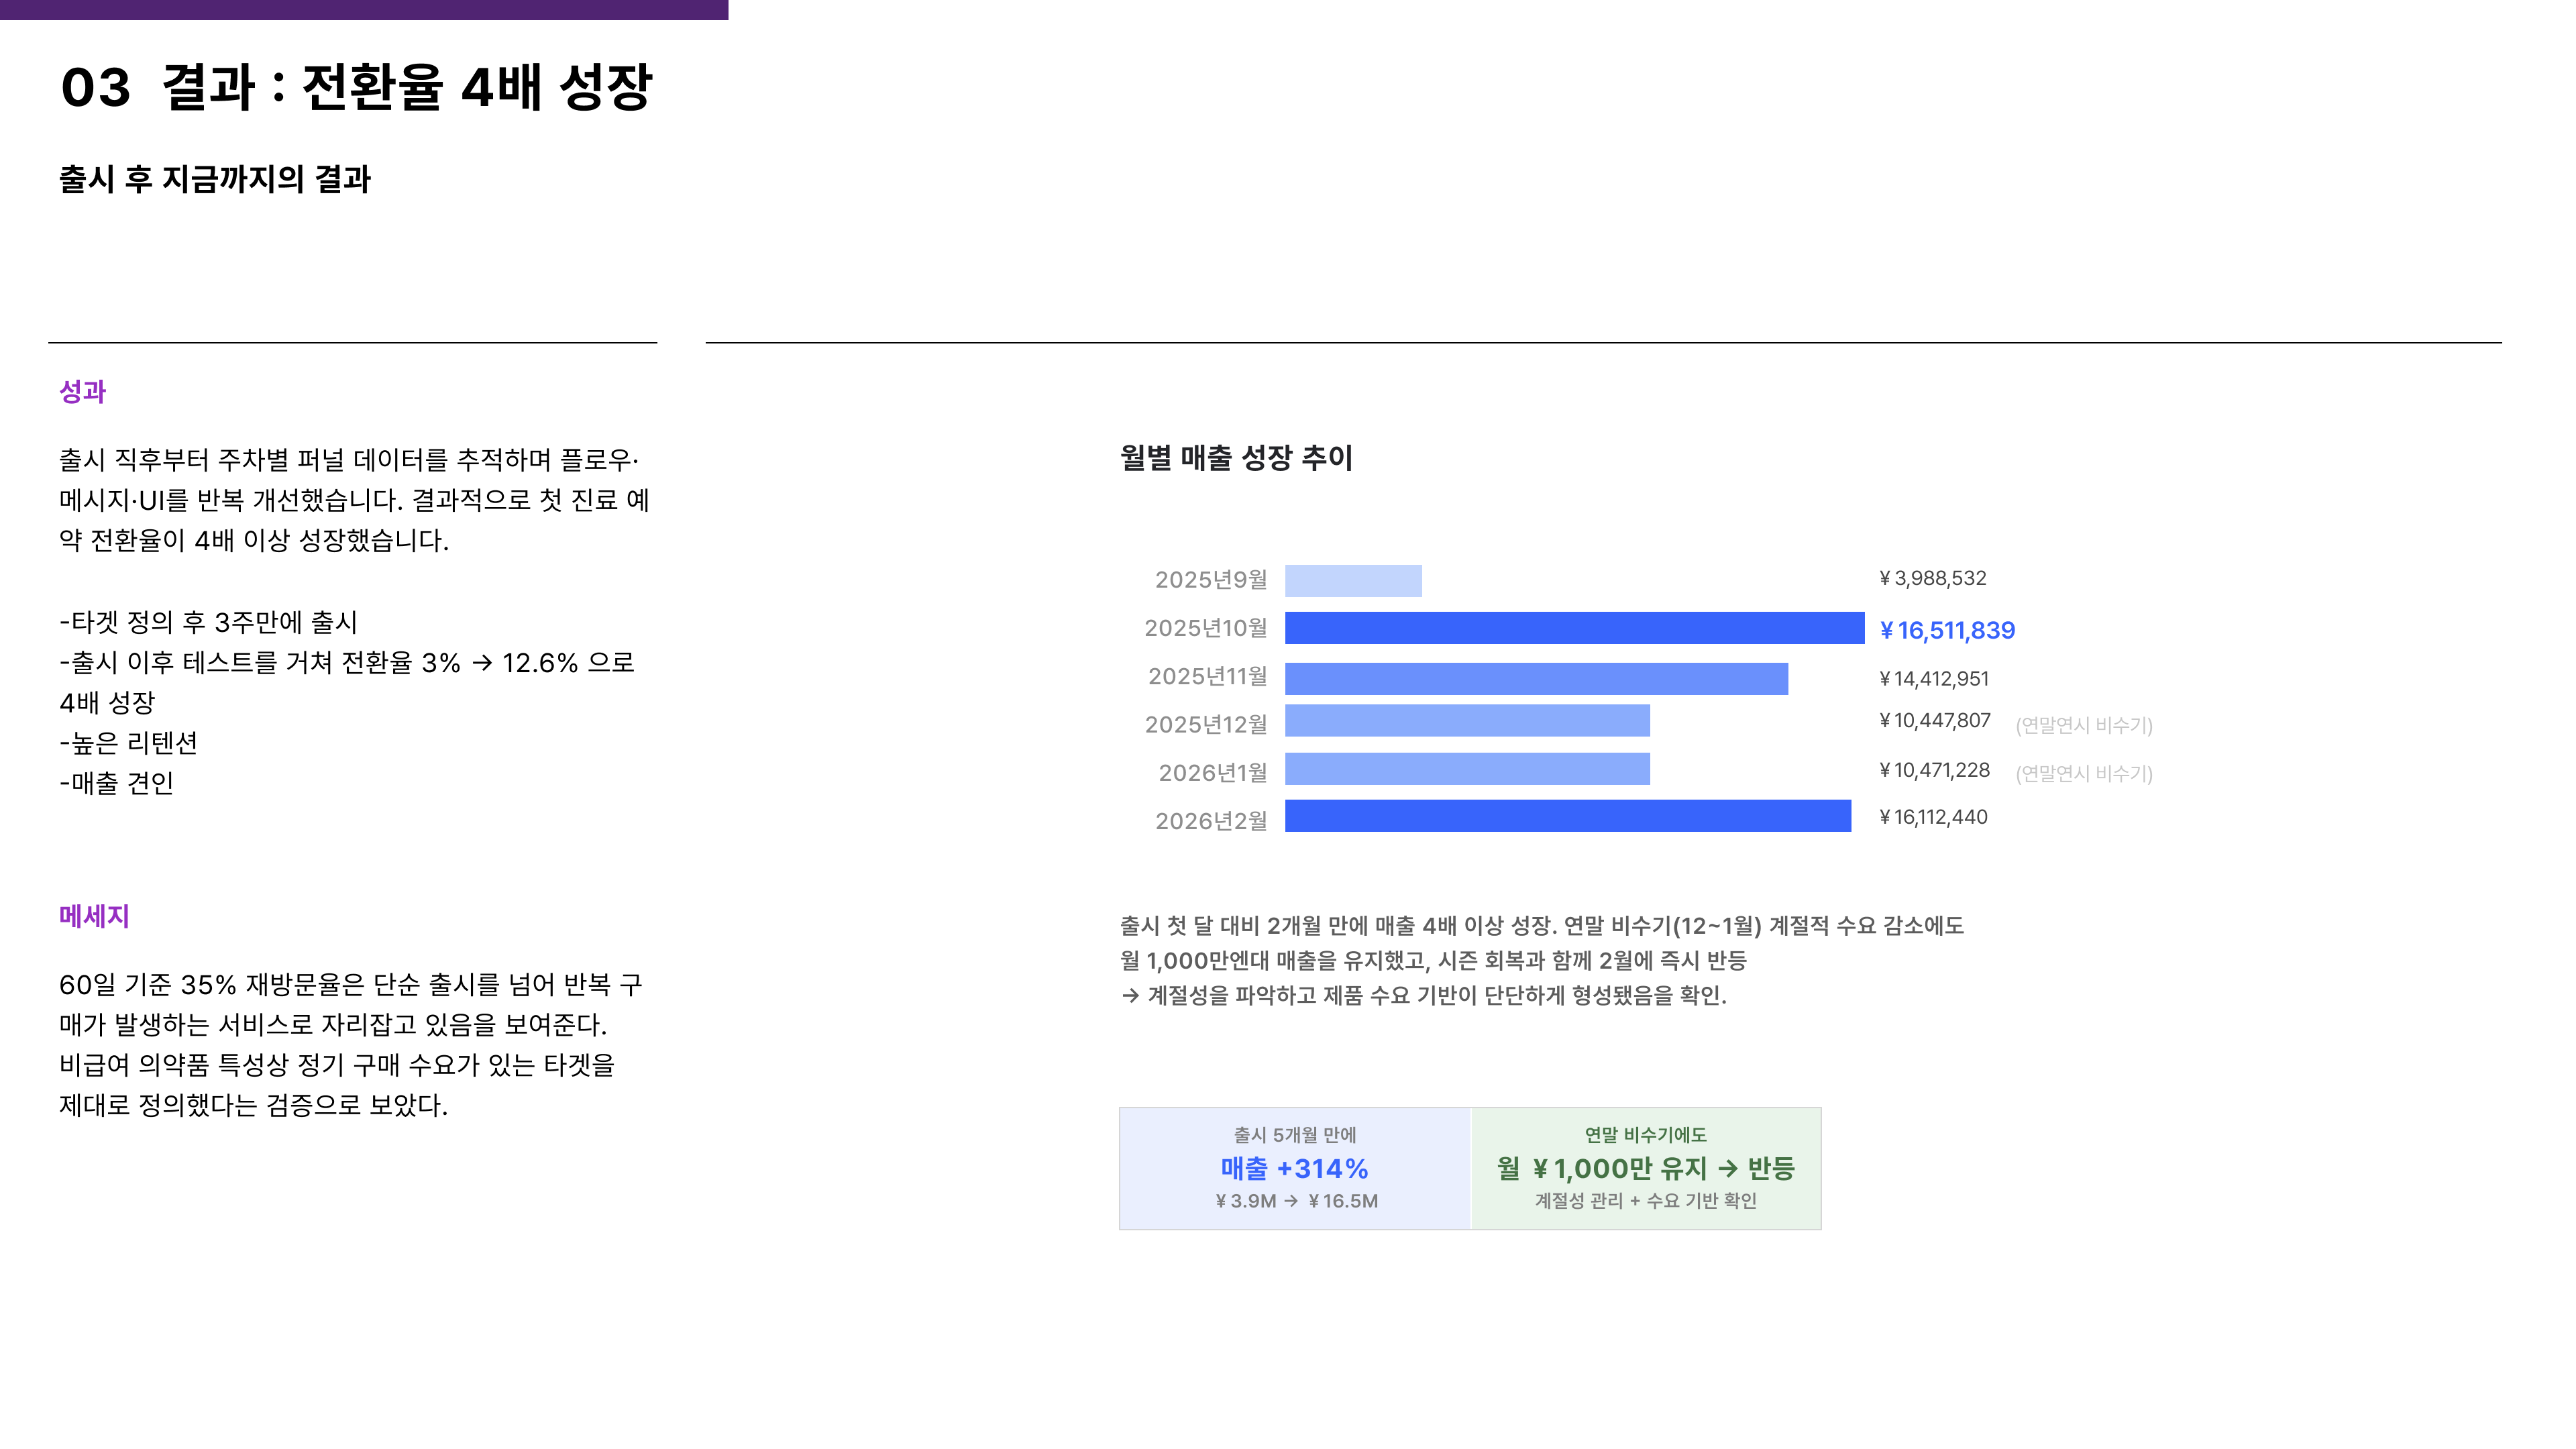Click the '연말 비수기에도' card caption

[x=1646, y=1135]
